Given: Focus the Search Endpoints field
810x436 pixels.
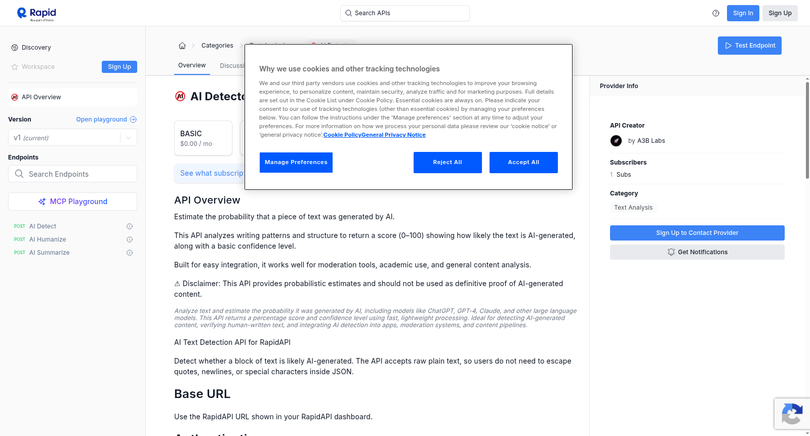Looking at the screenshot, I should 72,174.
